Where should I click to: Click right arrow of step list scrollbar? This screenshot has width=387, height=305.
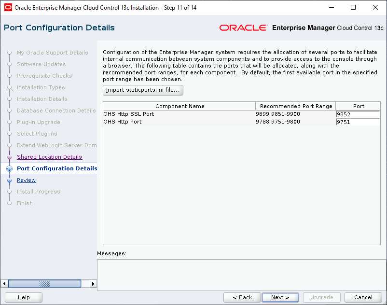pyautogui.click(x=93, y=284)
